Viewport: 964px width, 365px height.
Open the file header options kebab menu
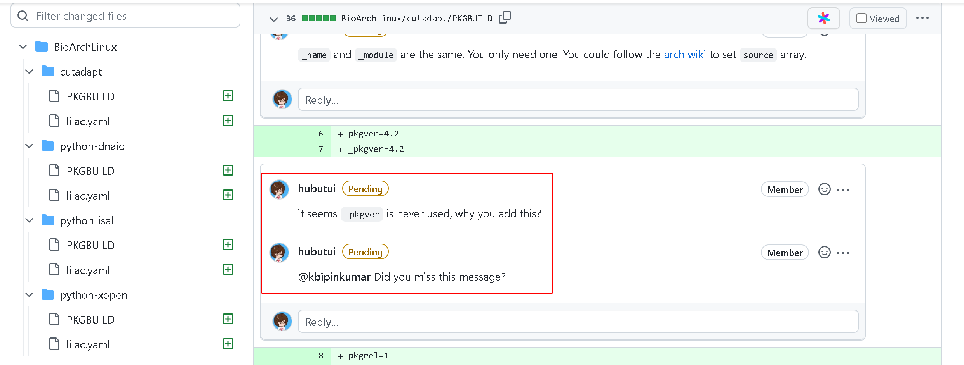[922, 18]
